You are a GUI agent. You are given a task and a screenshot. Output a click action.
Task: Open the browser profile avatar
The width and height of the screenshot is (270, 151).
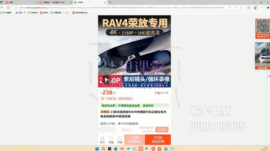tap(255, 8)
